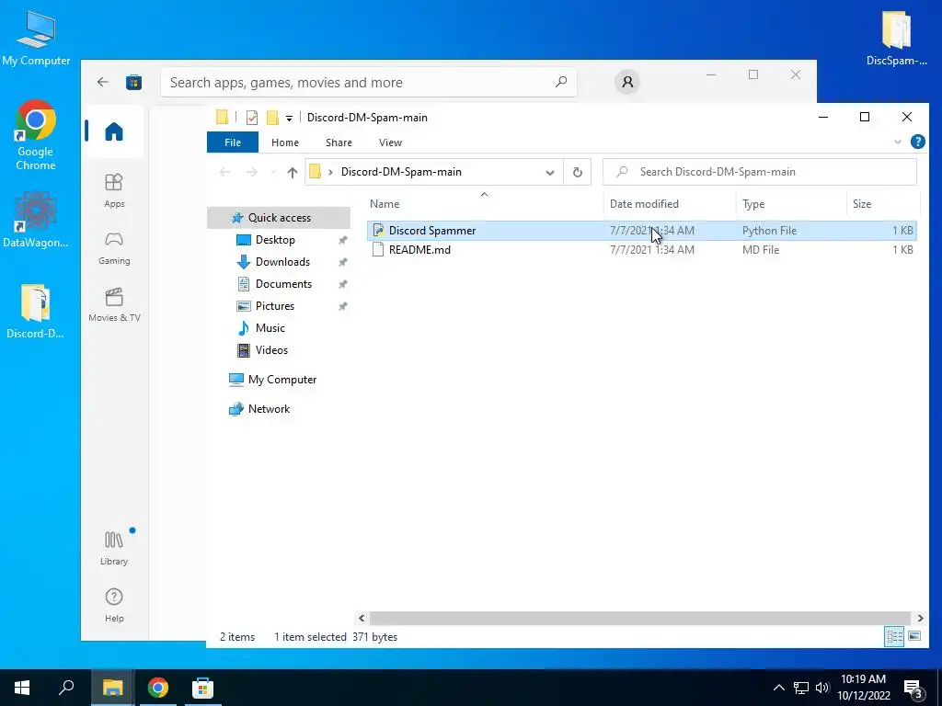Click Microsoft Store on the taskbar
This screenshot has height=706, width=942.
(x=202, y=688)
